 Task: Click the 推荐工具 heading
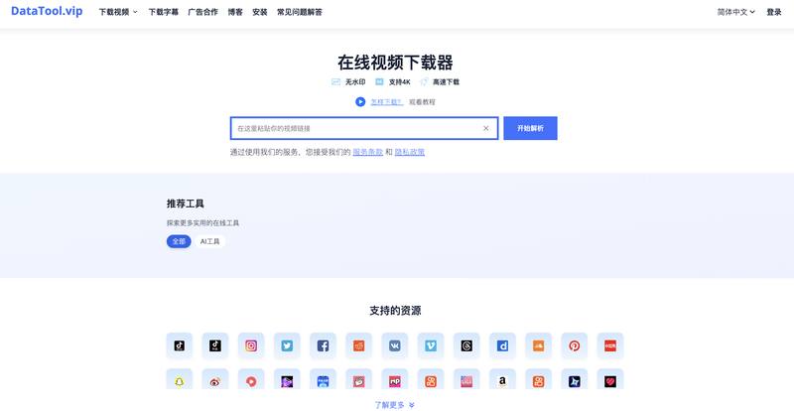coord(186,204)
